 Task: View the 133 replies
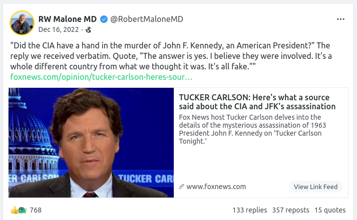[250, 210]
